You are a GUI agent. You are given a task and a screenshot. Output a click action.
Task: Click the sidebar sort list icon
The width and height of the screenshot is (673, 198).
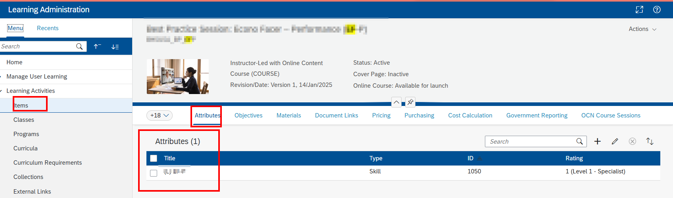115,46
